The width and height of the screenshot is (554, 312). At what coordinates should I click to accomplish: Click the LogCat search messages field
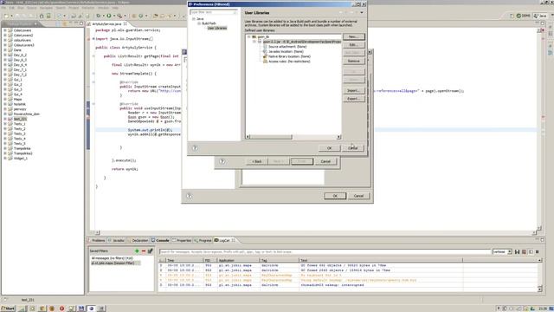325,252
